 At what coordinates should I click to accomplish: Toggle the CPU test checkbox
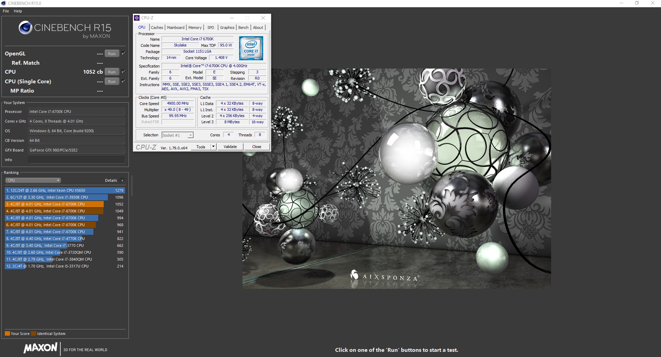123,72
